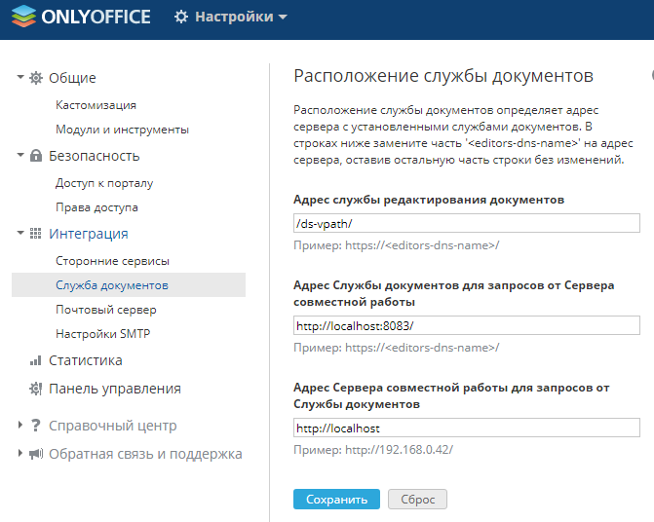
Task: Click the Сброс button
Action: click(417, 499)
